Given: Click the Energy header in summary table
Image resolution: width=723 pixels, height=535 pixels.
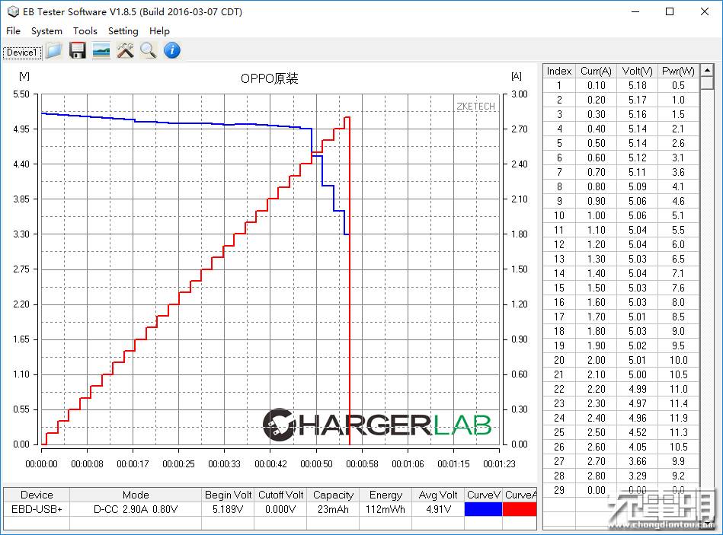Looking at the screenshot, I should pyautogui.click(x=385, y=495).
